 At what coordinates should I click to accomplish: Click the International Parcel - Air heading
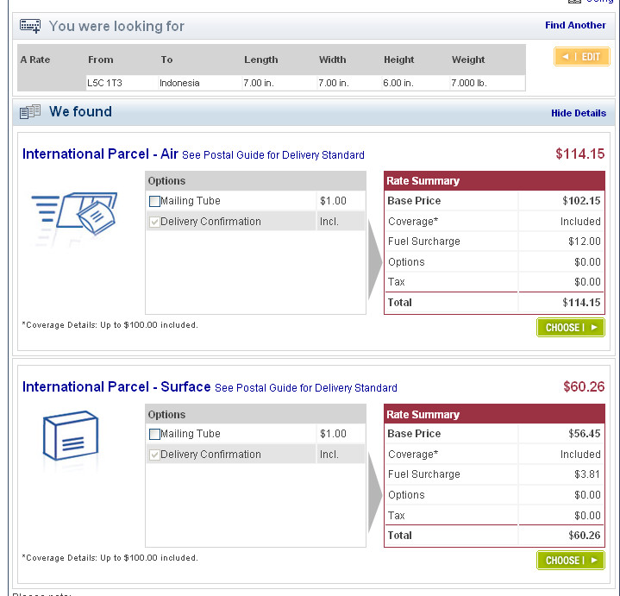[100, 154]
